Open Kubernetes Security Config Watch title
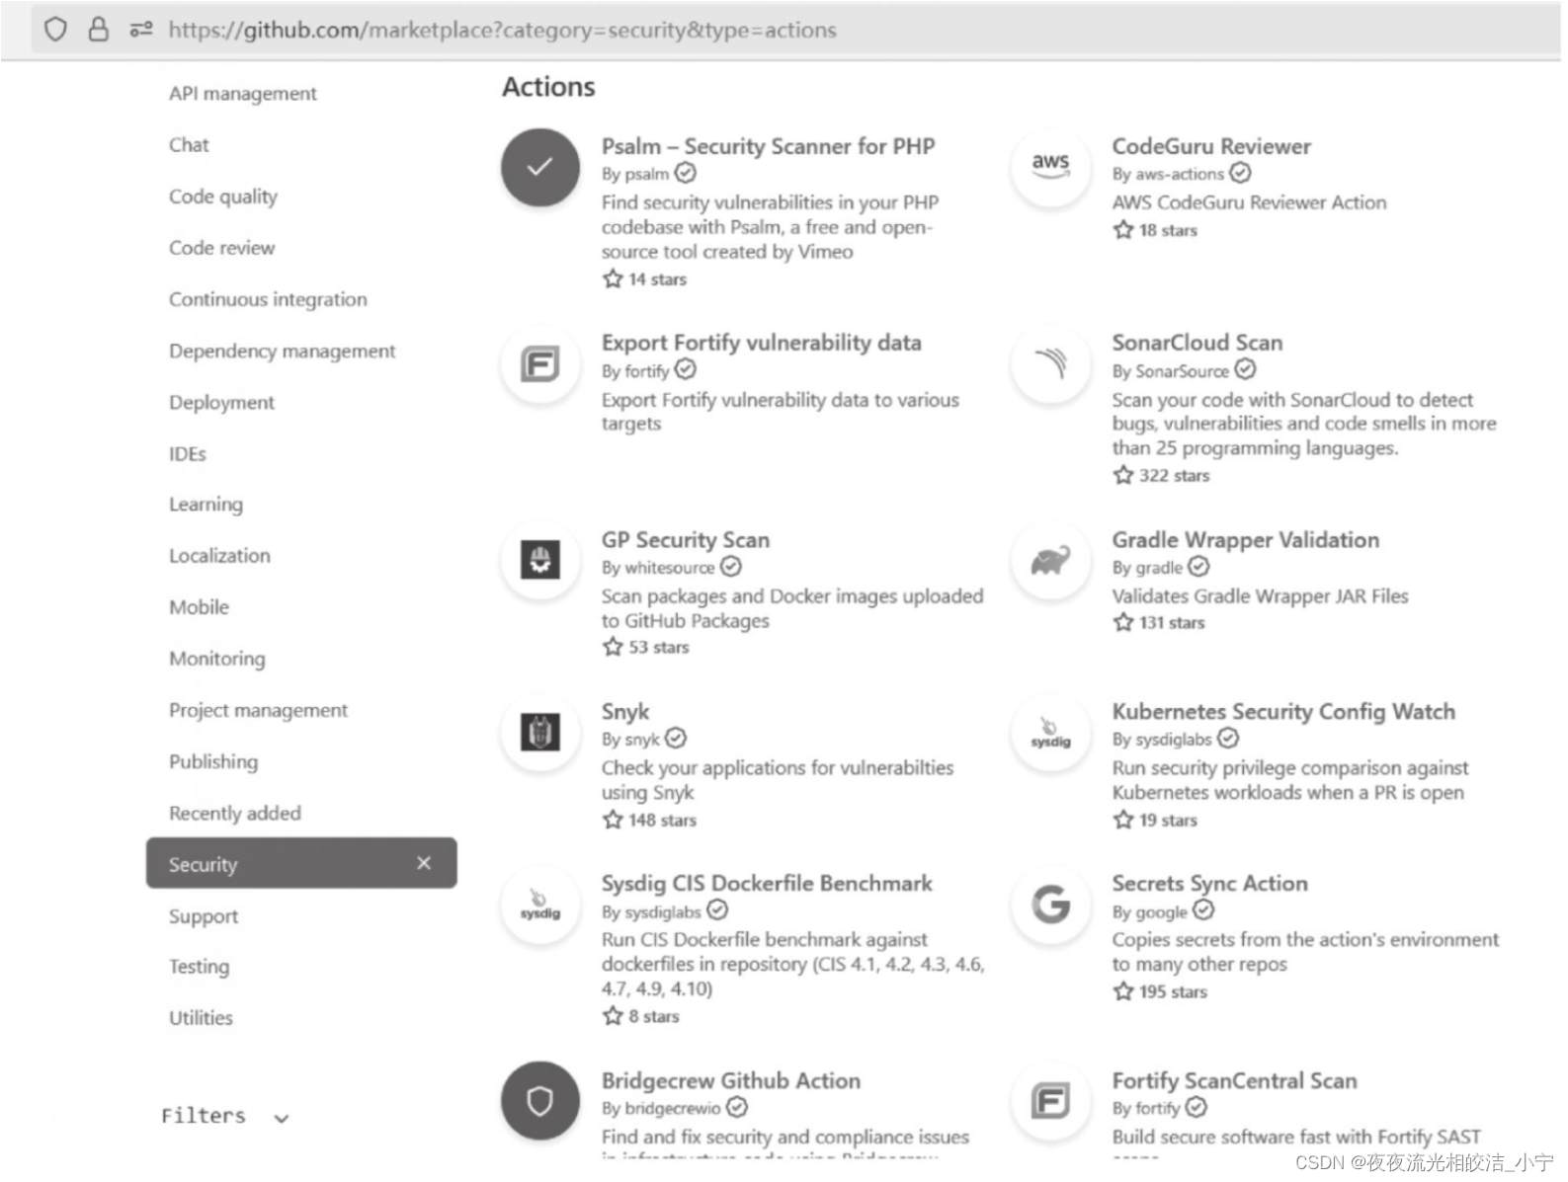The width and height of the screenshot is (1568, 1182). pos(1283,712)
